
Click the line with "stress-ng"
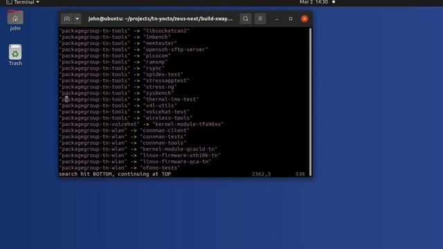pos(118,86)
